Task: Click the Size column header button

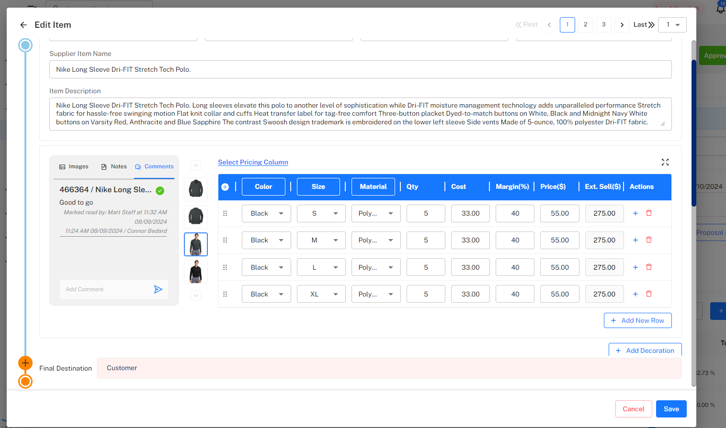Action: [x=318, y=187]
